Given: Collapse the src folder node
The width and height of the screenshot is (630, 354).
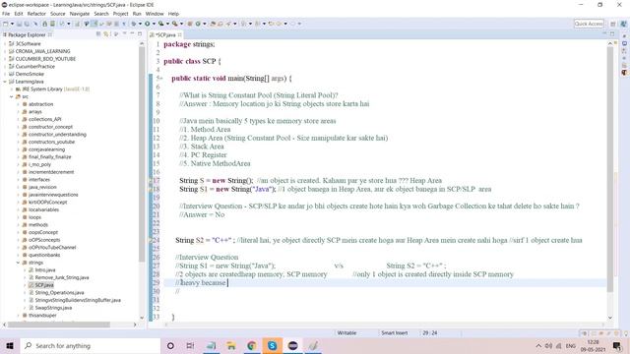Looking at the screenshot, I should 11,96.
